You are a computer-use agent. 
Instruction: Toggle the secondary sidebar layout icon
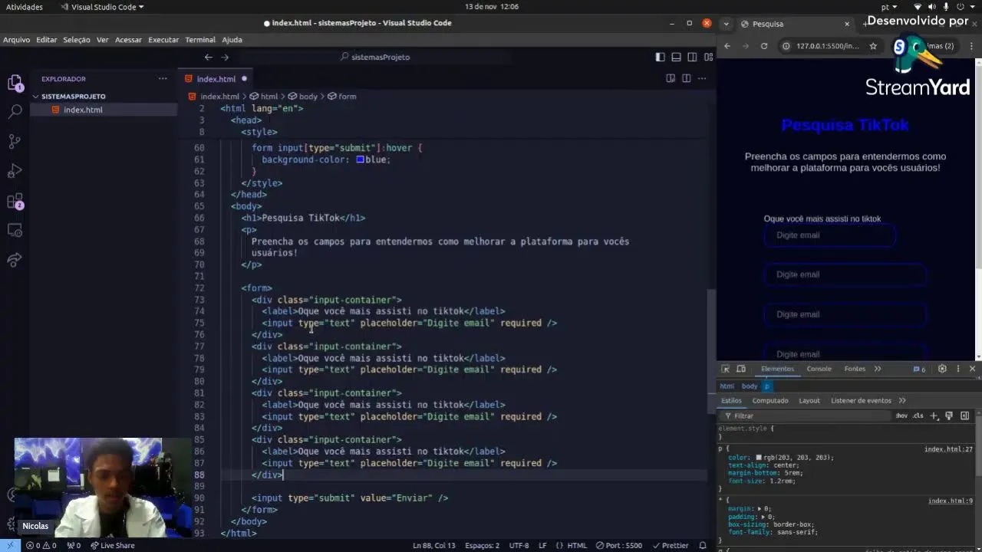coord(692,57)
